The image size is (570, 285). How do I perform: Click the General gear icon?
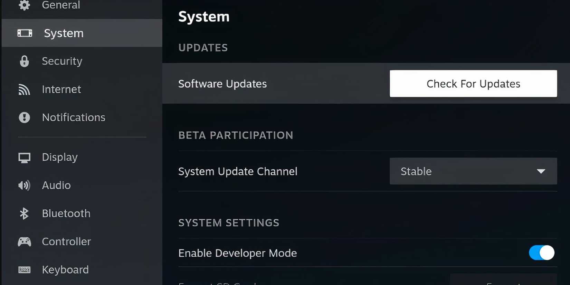[24, 5]
